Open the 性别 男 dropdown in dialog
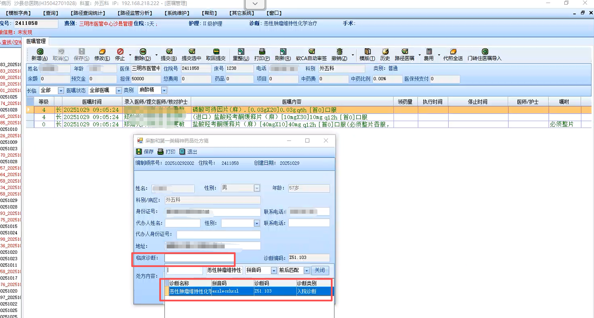Viewport: 594px width, 318px height. [x=257, y=188]
